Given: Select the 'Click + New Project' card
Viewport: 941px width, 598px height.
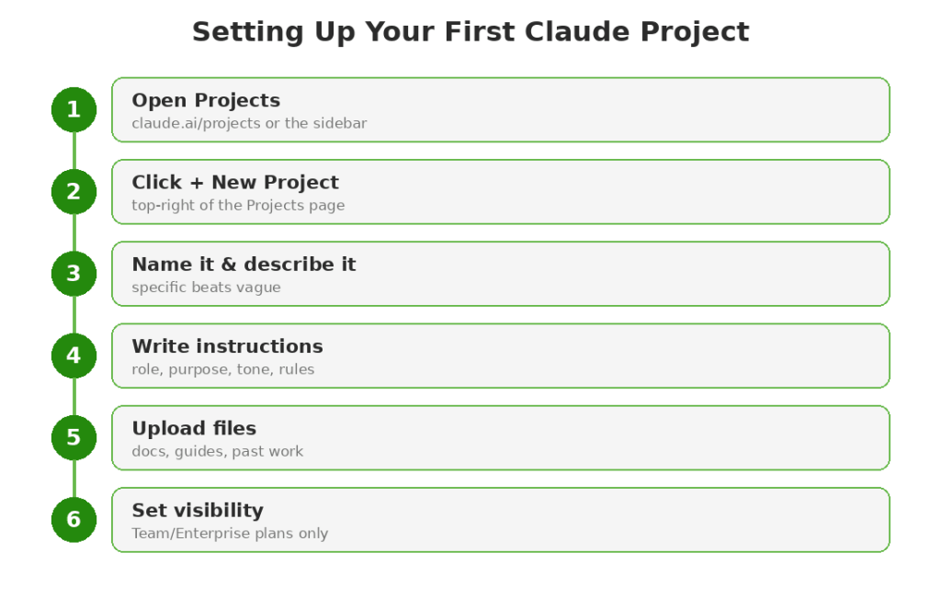Looking at the screenshot, I should pyautogui.click(x=501, y=192).
